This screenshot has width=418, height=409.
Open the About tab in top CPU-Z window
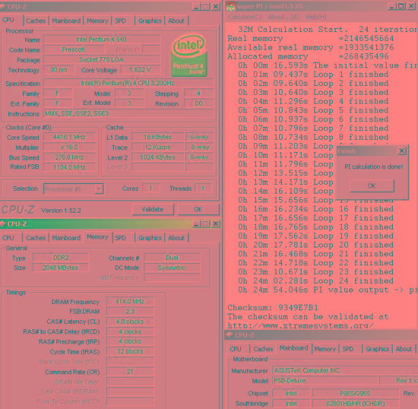[176, 21]
